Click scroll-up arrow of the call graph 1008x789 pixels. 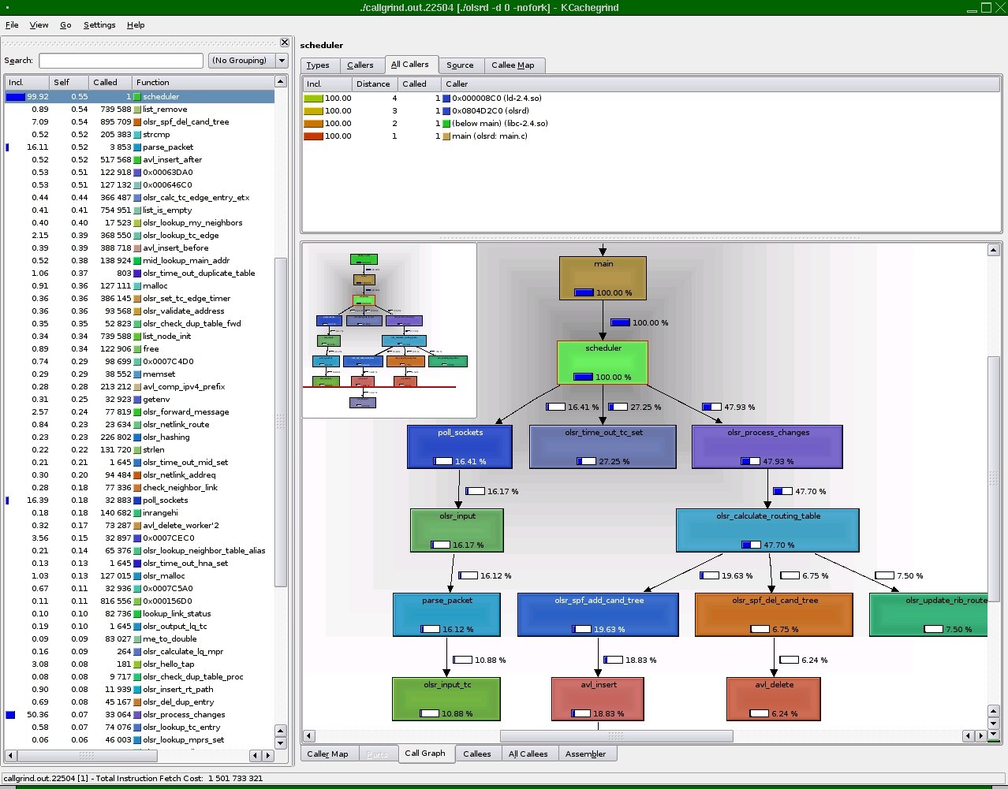[x=993, y=250]
